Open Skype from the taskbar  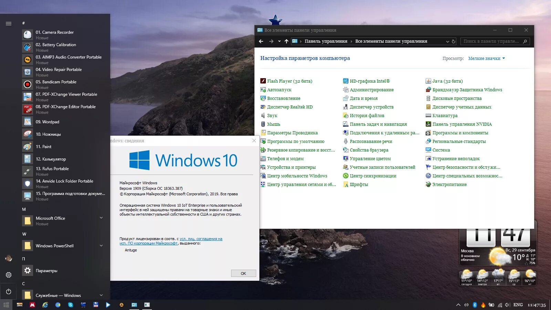click(x=70, y=305)
